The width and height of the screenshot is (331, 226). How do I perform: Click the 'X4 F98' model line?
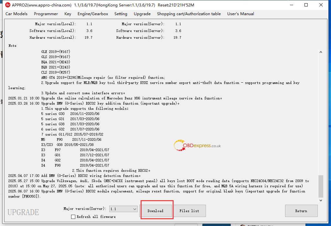point(75,166)
